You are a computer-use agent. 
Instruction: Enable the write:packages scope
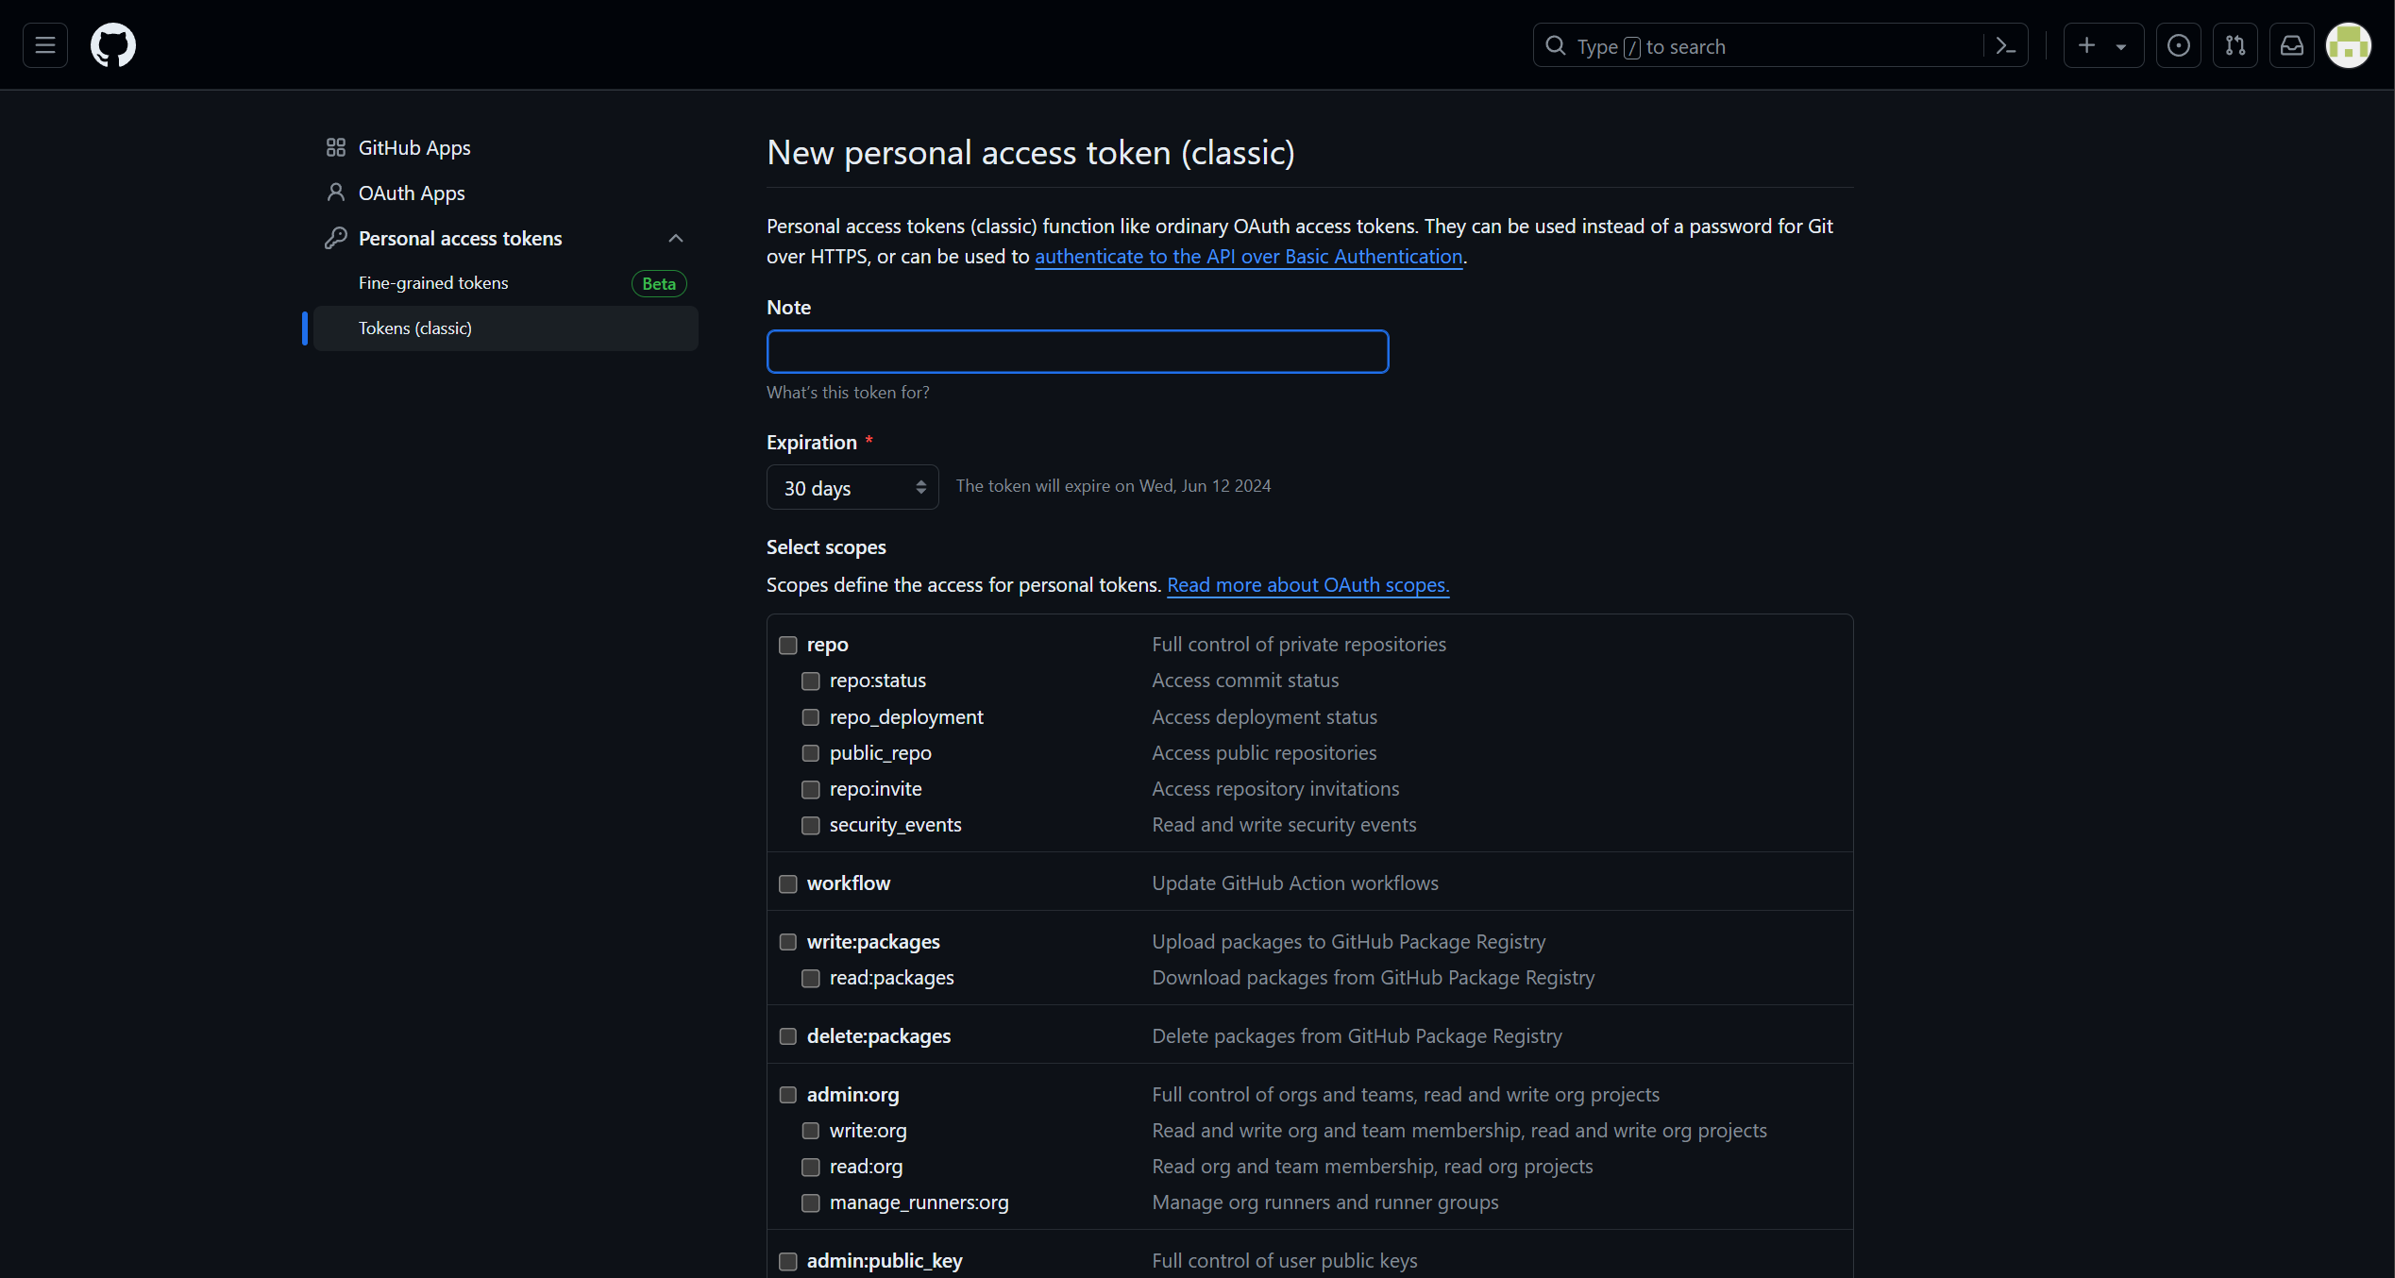click(788, 942)
